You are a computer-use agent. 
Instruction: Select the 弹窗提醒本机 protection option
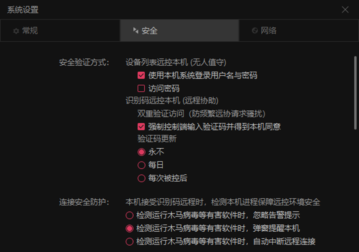click(x=128, y=228)
